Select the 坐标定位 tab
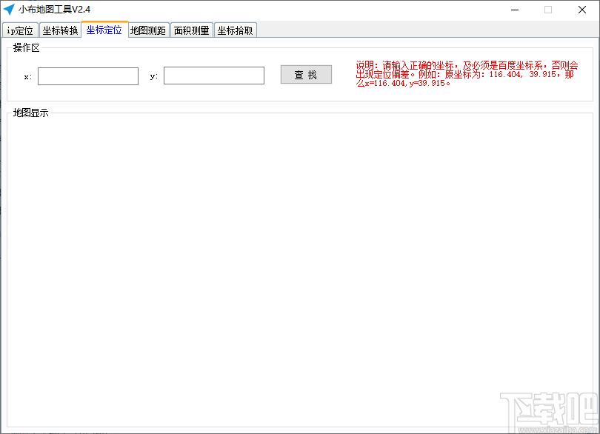The height and width of the screenshot is (434, 600). pos(104,30)
